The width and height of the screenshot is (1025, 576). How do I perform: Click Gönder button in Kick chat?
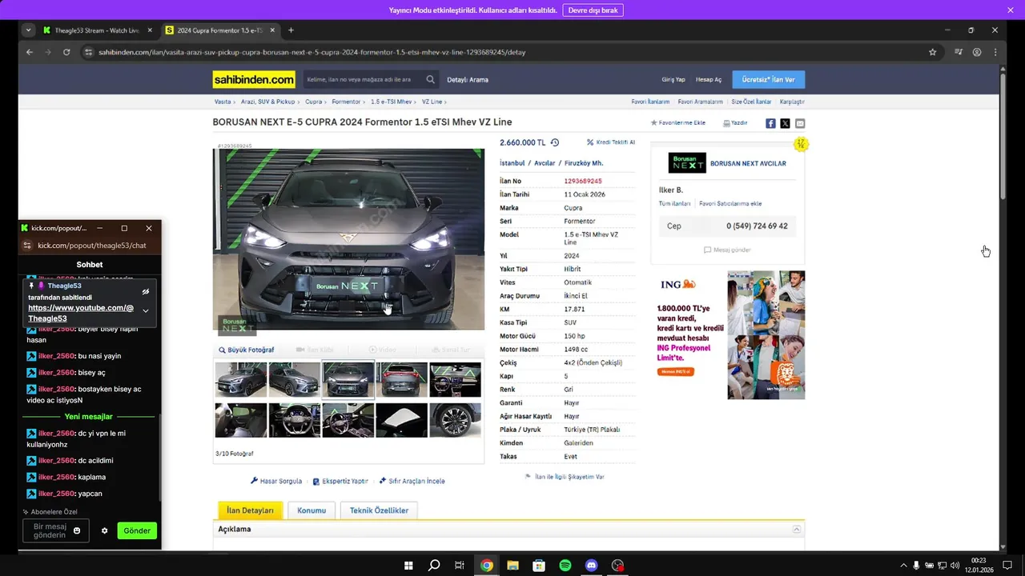pyautogui.click(x=137, y=530)
